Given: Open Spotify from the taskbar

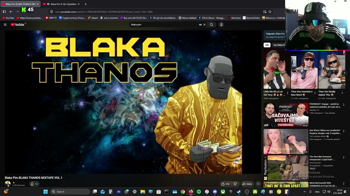Looking at the screenshot, I should 199,192.
